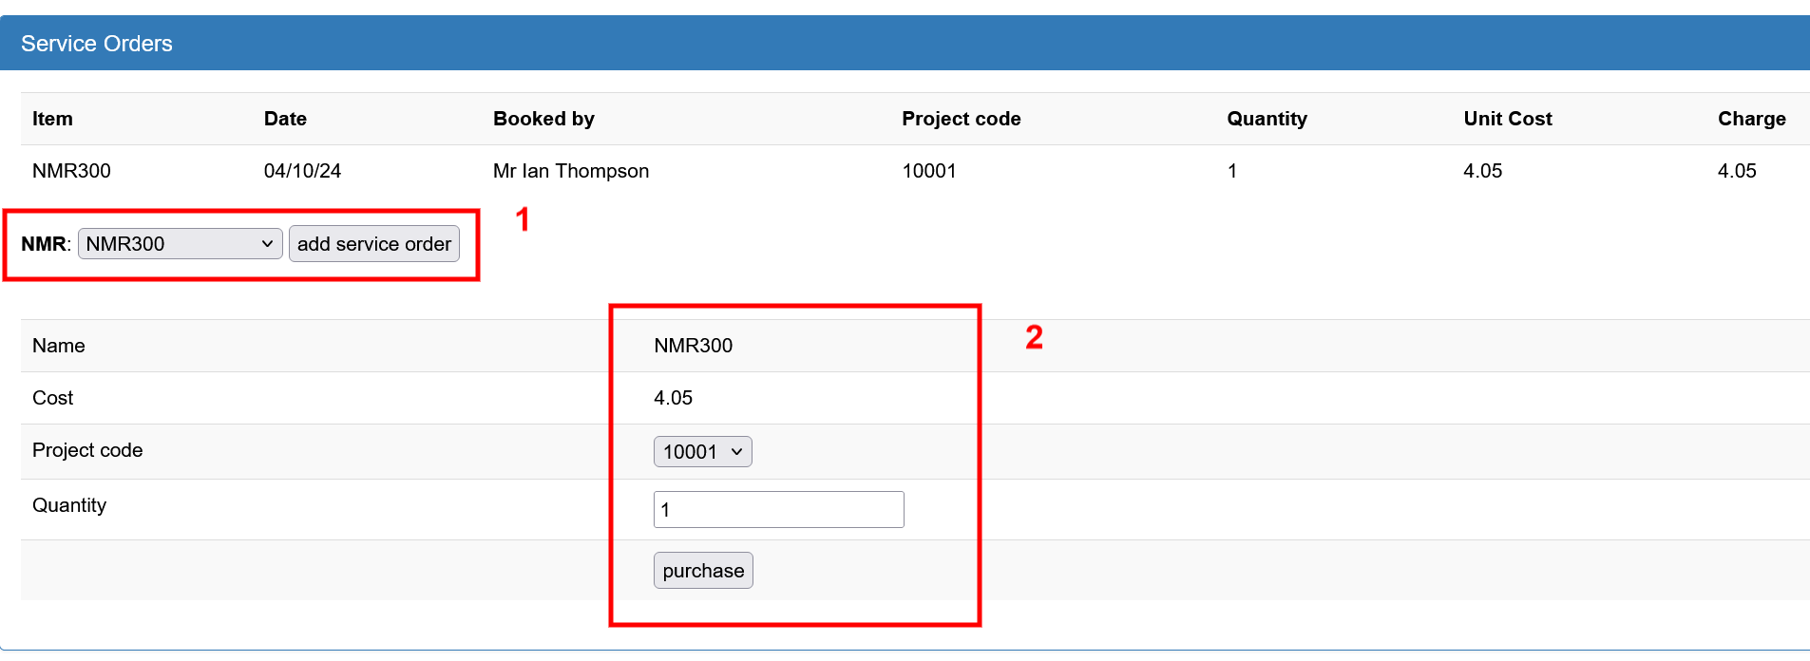The image size is (1810, 661).
Task: Select the Mr Ian Thompson cell
Action: (x=570, y=171)
